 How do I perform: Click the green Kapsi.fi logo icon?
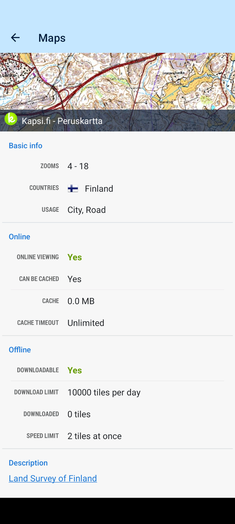11,119
